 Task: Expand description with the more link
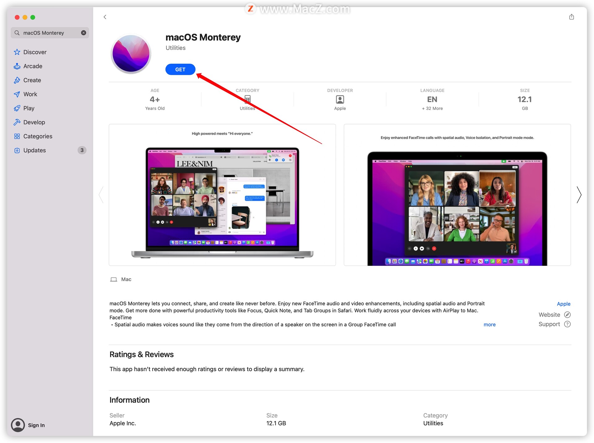[489, 325]
